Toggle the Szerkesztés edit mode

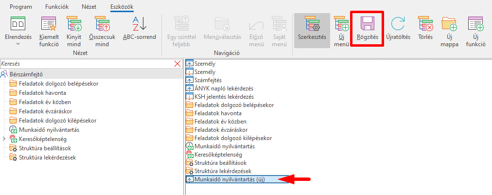point(312,29)
